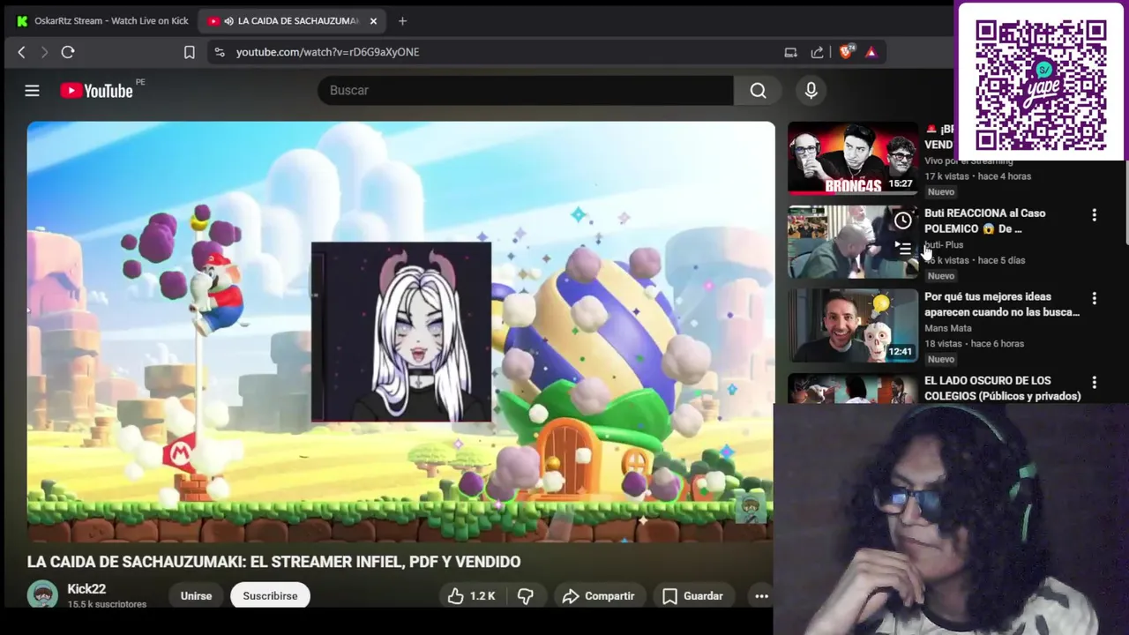Click the main video player
Screen dimensions: 1129x635
[x=400, y=332]
